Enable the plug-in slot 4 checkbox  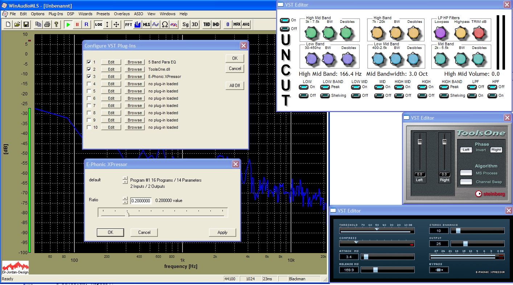89,84
